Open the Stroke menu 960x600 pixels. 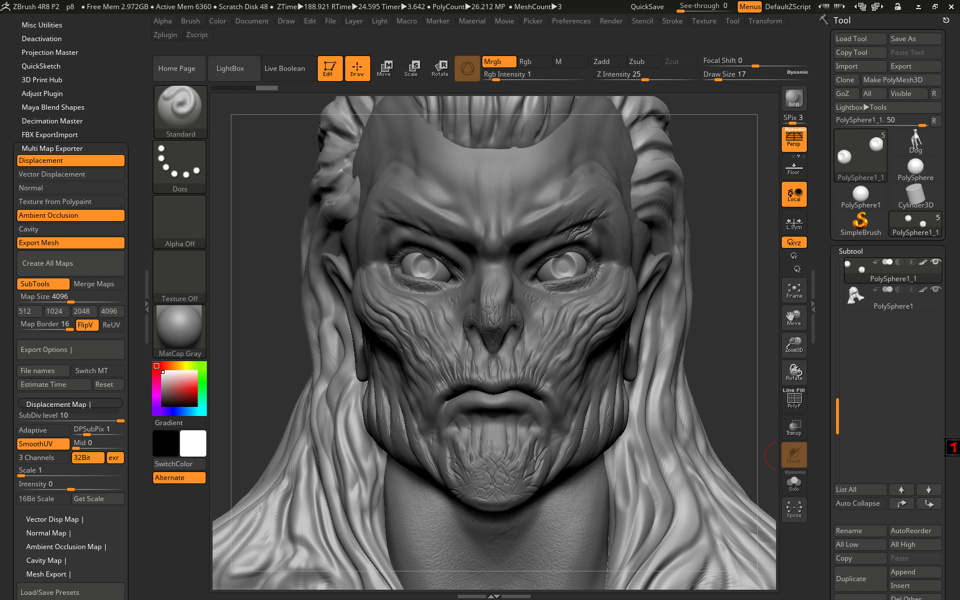pos(672,21)
